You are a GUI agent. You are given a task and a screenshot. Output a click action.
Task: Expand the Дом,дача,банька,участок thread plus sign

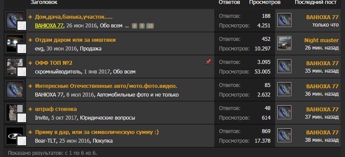point(31,17)
